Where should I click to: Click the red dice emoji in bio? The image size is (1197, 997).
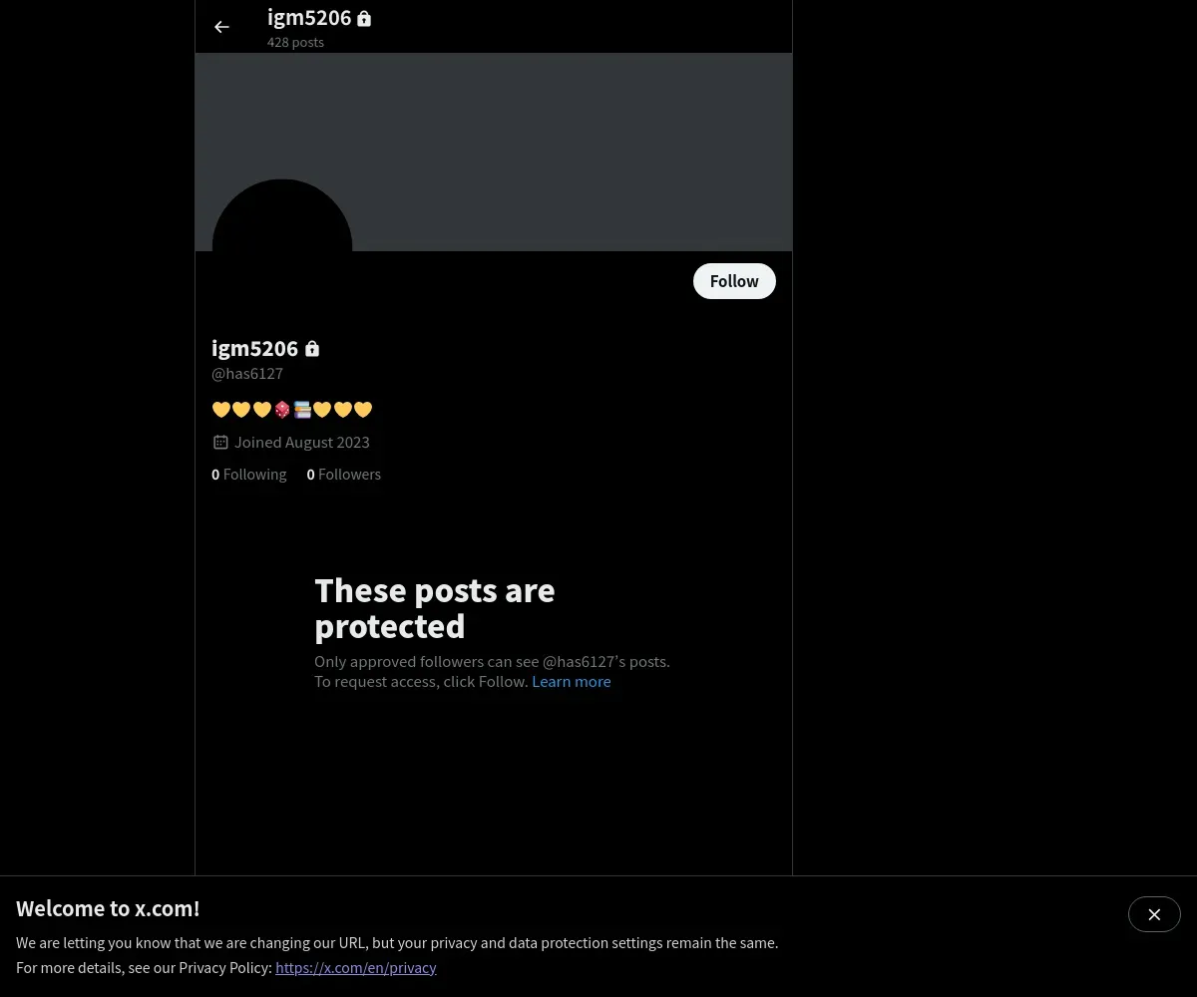[x=282, y=409]
